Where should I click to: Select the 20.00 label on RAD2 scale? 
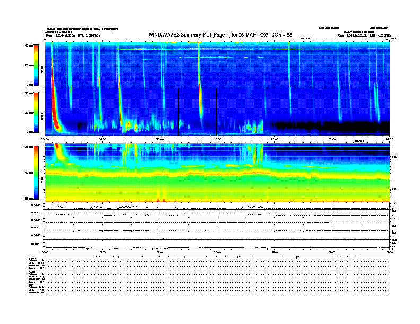coord(29,65)
